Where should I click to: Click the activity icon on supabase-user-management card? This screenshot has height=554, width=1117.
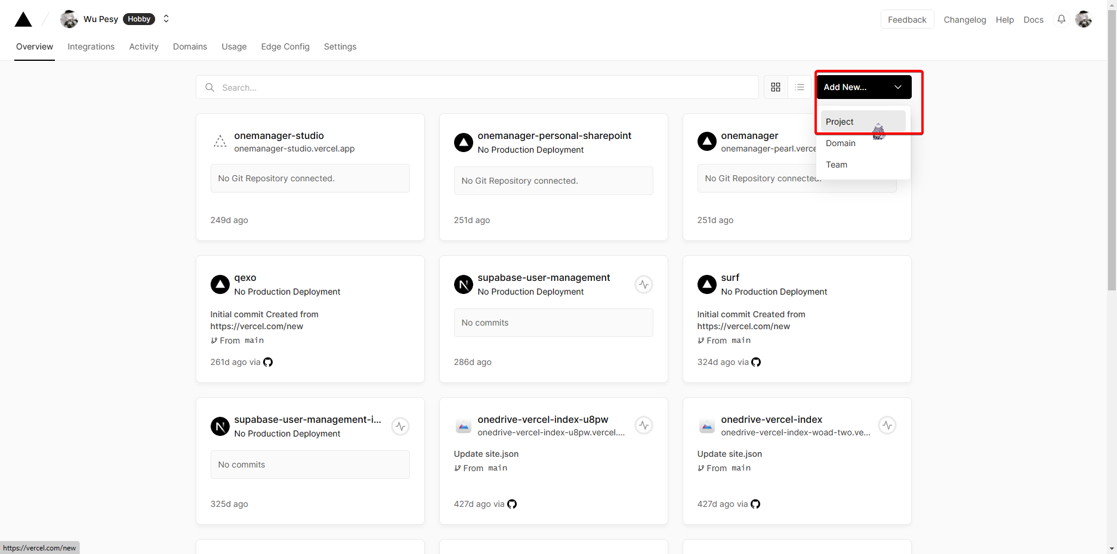(x=643, y=284)
